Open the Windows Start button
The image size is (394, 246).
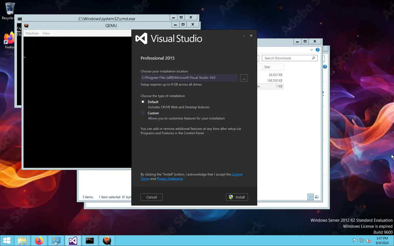click(7, 241)
